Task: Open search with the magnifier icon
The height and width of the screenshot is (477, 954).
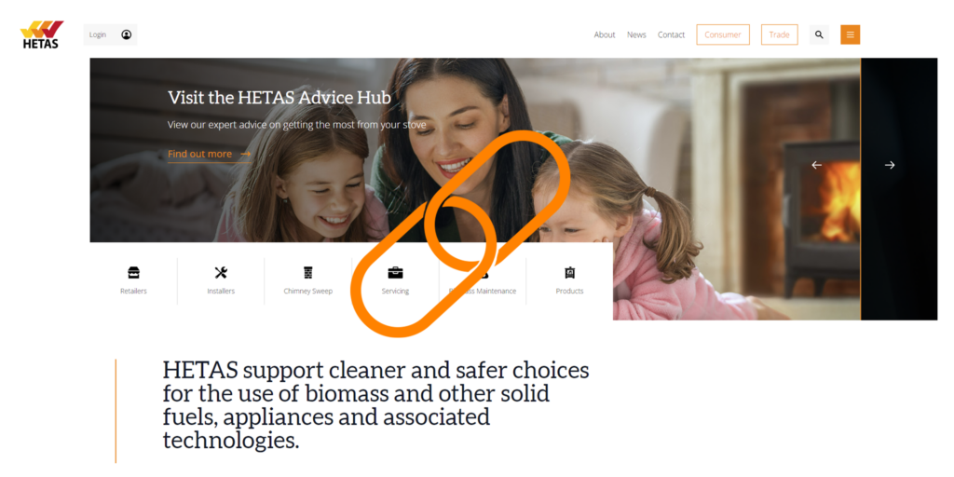Action: [x=819, y=34]
